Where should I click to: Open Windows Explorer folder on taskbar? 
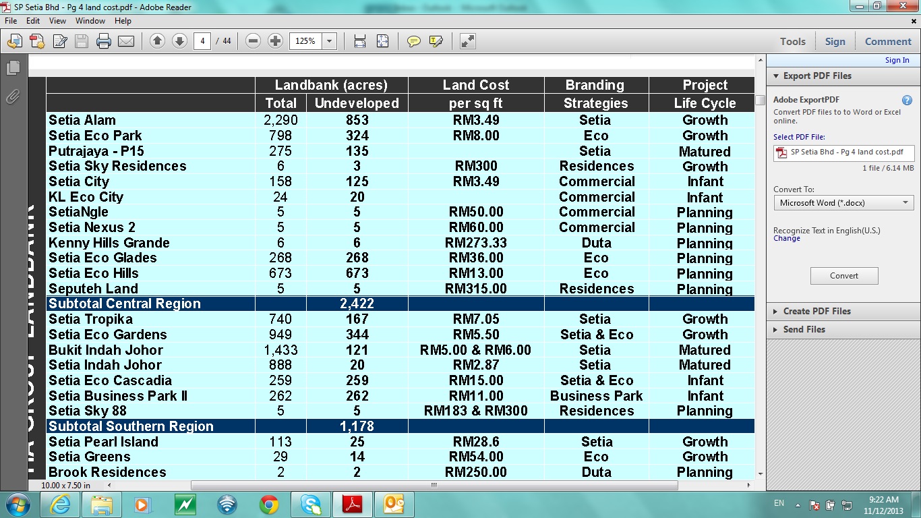[101, 505]
